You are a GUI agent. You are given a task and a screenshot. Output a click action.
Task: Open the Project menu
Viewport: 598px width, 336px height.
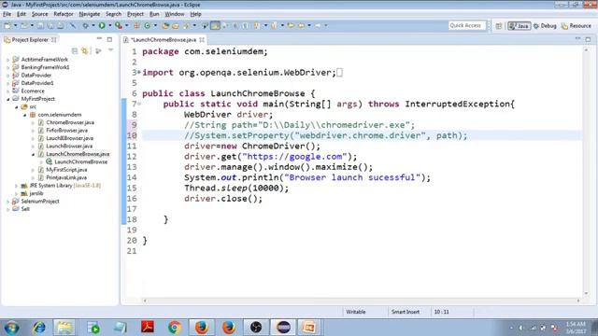[x=135, y=14]
